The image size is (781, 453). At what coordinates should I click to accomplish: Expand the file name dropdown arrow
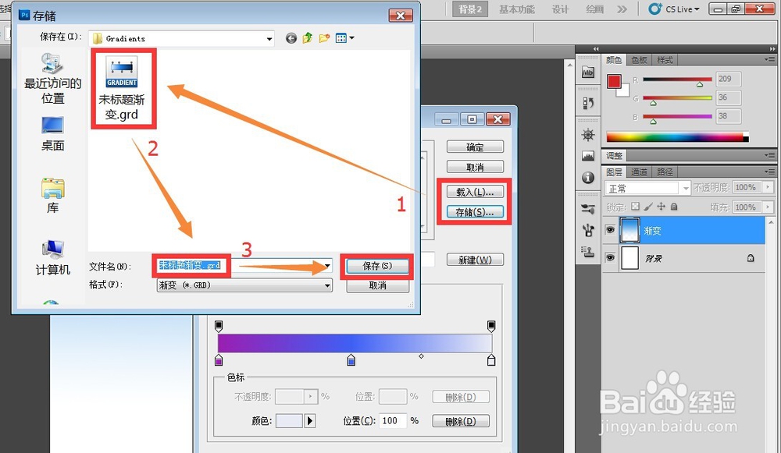[327, 266]
